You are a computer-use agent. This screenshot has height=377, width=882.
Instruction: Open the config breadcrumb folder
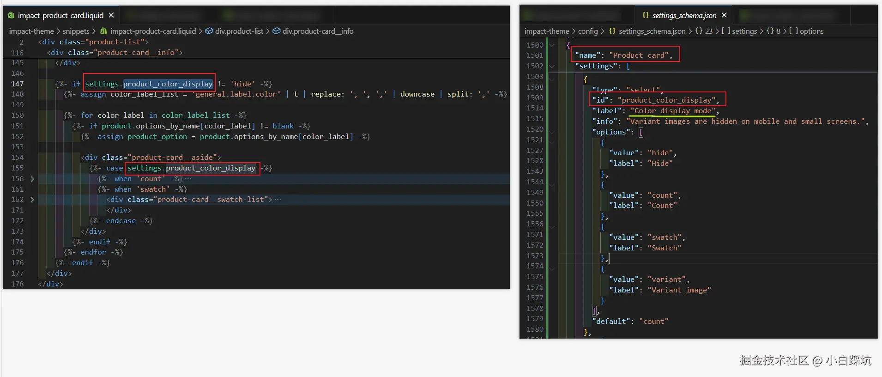coord(588,31)
